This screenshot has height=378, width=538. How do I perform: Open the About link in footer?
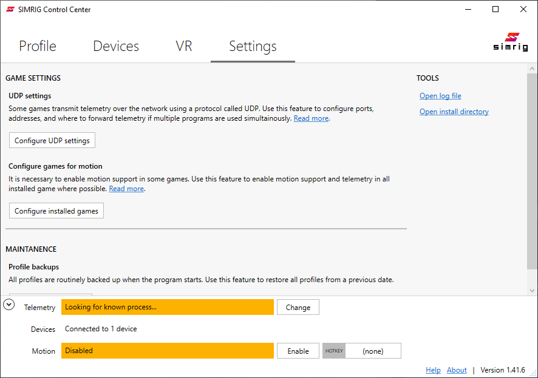tap(457, 370)
